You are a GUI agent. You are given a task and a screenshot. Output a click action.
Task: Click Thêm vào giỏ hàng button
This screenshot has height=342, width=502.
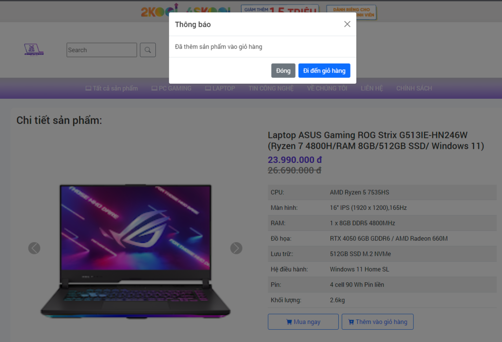tap(377, 322)
